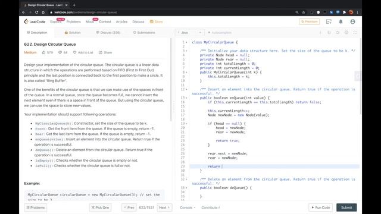The height and width of the screenshot is (214, 381).
Task: Click the zoom magnifier in address bar
Action: 297,12
